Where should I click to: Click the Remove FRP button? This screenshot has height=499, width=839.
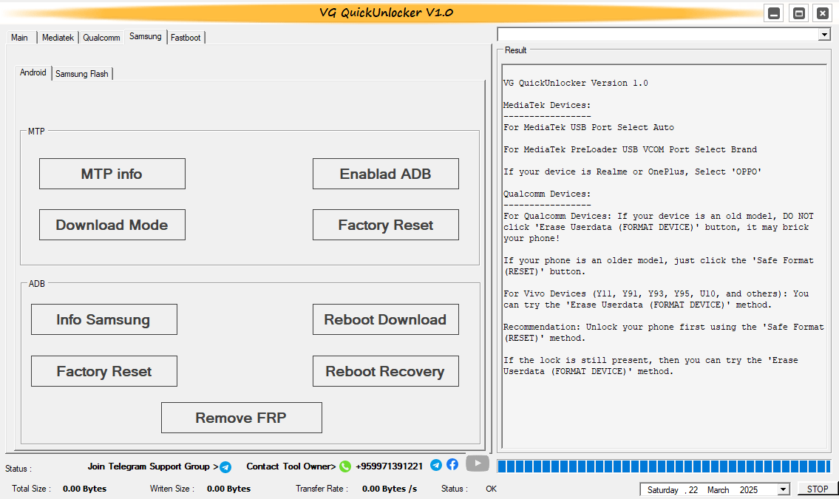241,418
